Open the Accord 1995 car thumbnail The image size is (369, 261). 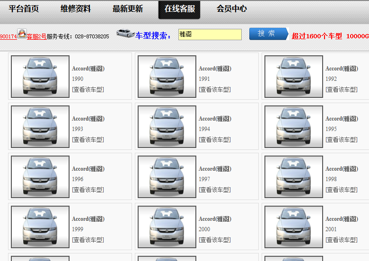[x=294, y=127]
